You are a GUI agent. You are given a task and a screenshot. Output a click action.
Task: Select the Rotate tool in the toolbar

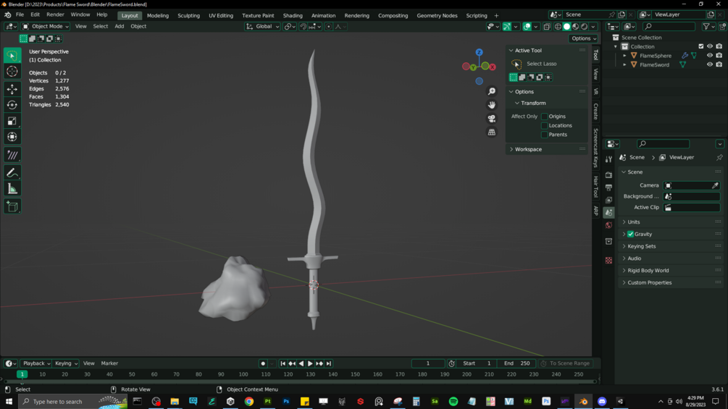(12, 105)
